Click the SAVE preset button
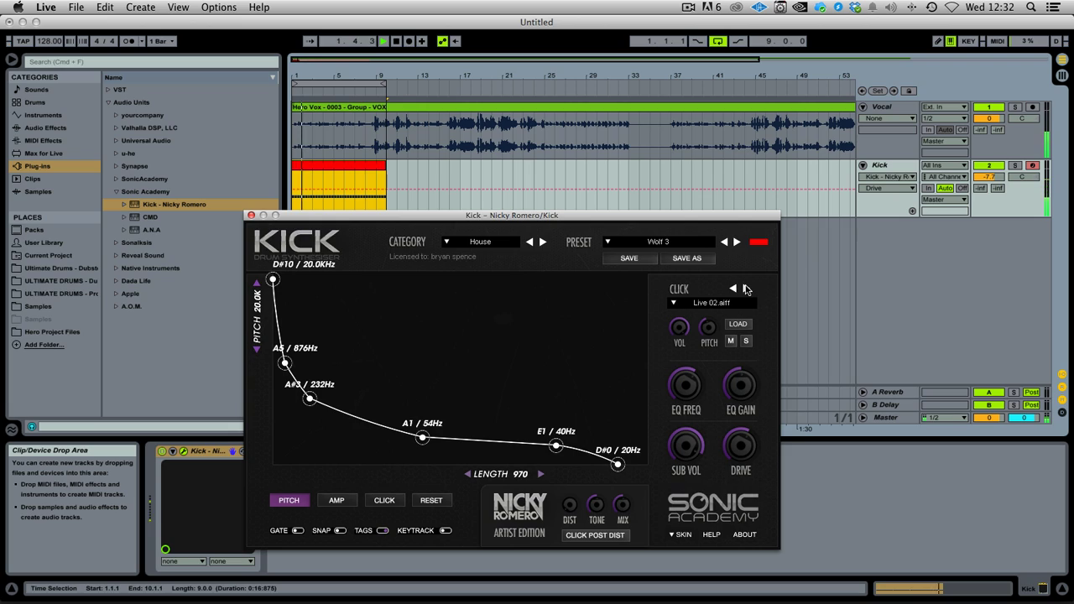 click(x=629, y=258)
